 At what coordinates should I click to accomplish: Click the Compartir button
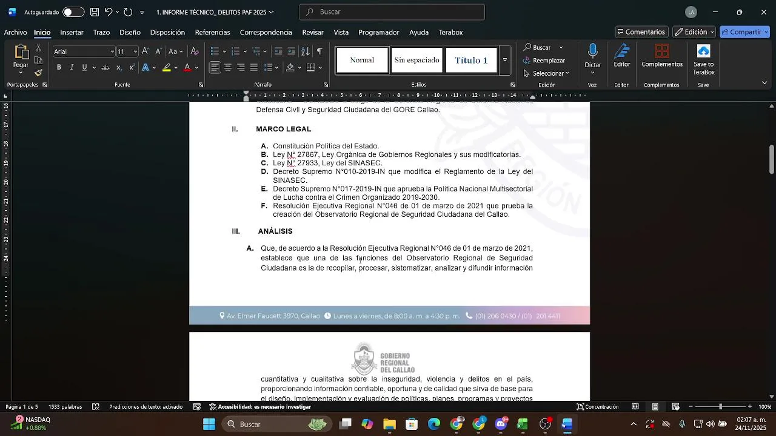coord(744,32)
